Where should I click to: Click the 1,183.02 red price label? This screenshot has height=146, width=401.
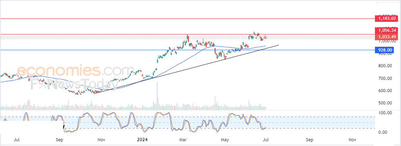386,18
